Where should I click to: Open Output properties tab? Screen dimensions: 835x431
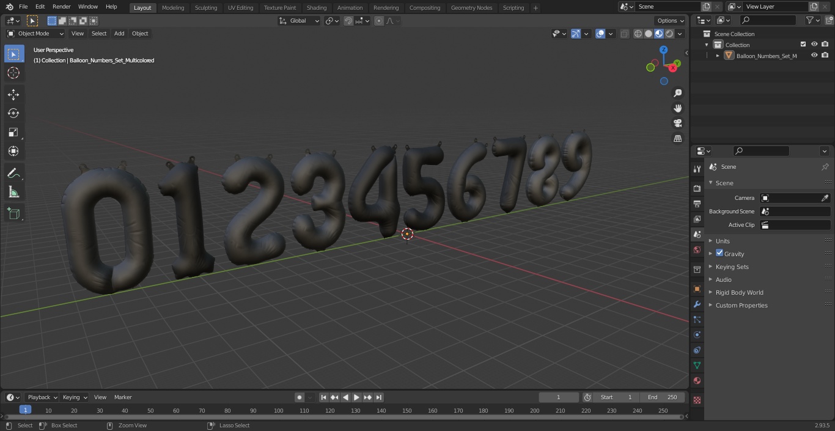[697, 204]
